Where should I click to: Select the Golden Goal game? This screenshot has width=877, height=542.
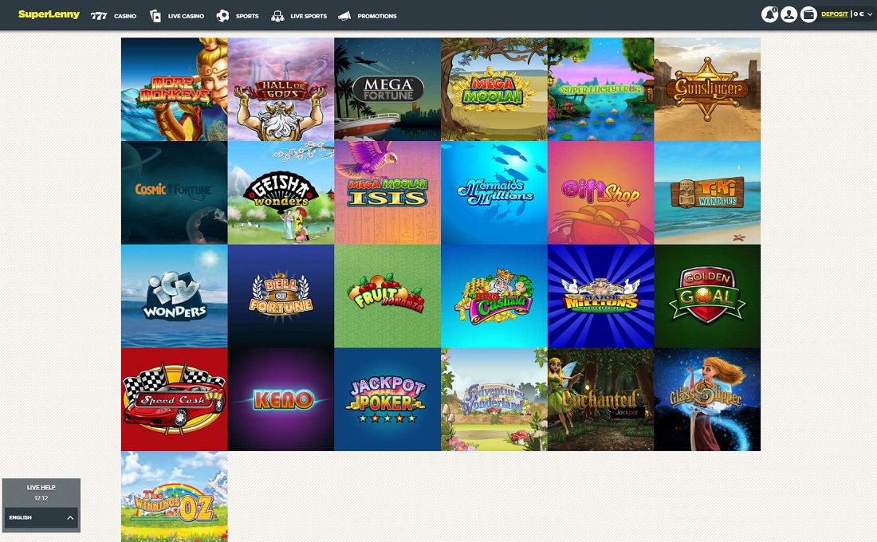tap(707, 297)
